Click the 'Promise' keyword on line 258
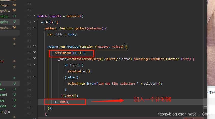This screenshot has width=215, height=119. pyautogui.click(x=72, y=47)
